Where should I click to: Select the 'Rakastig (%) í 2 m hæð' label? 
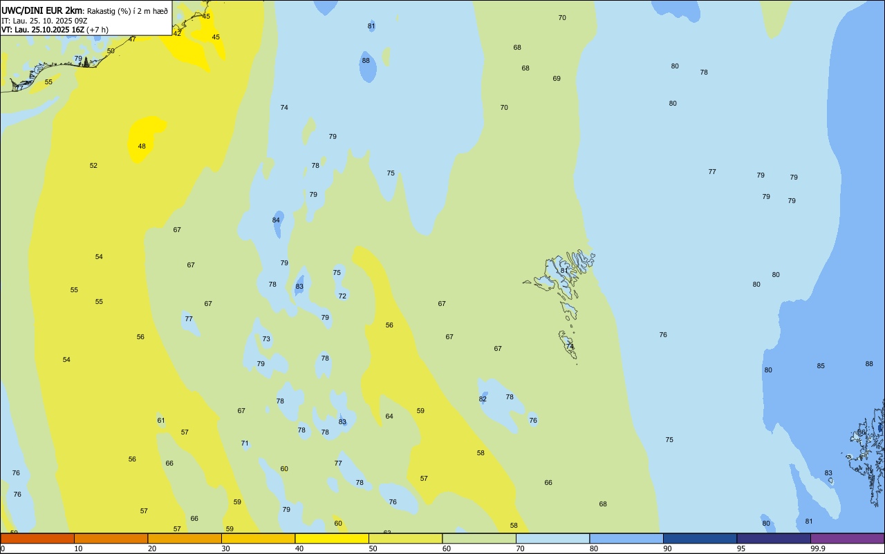pos(127,11)
